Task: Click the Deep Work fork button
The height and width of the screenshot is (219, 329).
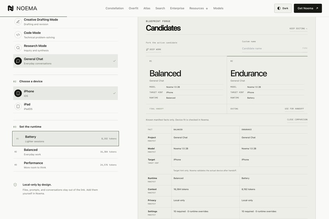Action: (x=153, y=49)
